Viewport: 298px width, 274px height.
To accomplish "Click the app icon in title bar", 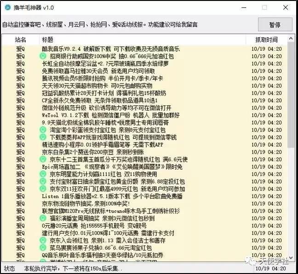I will [x=8, y=8].
